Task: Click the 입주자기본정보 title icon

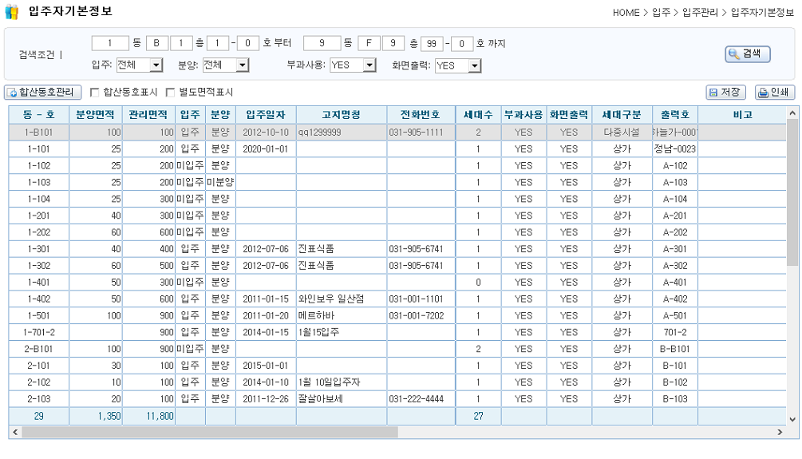Action: pyautogui.click(x=12, y=11)
